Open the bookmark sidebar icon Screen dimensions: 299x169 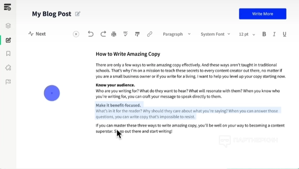tap(8, 53)
